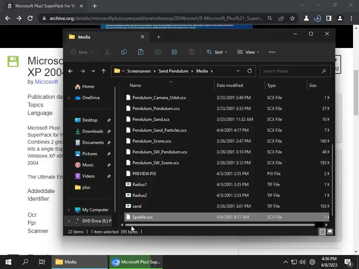Open the View dropdown
This screenshot has width=359, height=269.
(248, 52)
